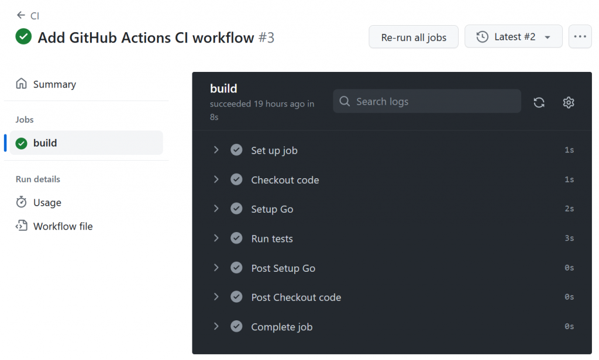Click the Set up job success checkmark
The image size is (599, 360).
236,150
